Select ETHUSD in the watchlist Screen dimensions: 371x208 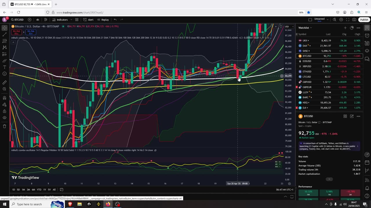click(330, 72)
